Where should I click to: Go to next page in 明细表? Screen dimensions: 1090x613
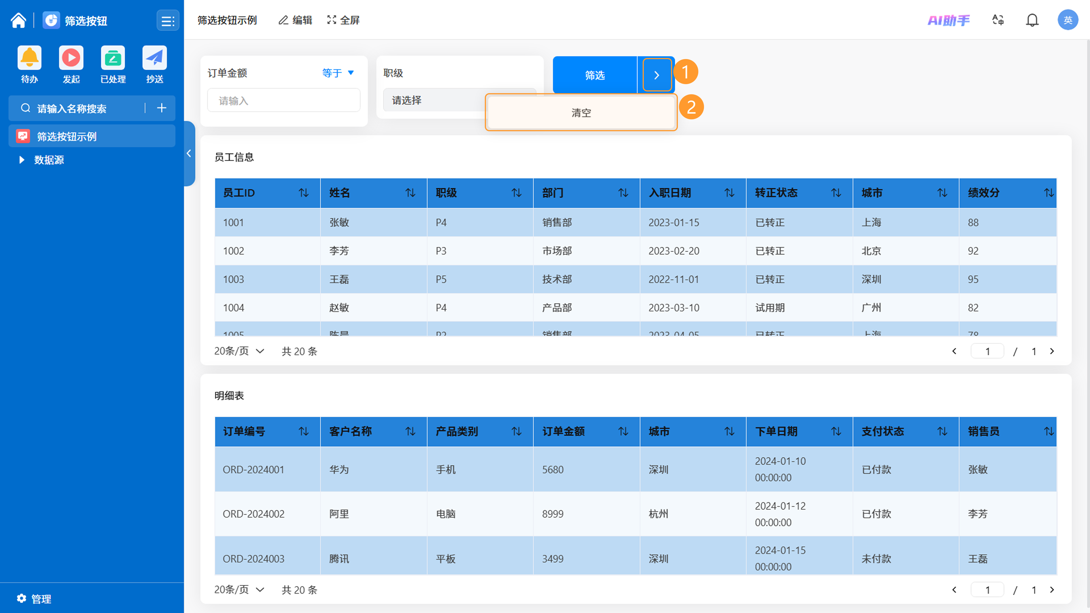(x=1051, y=589)
